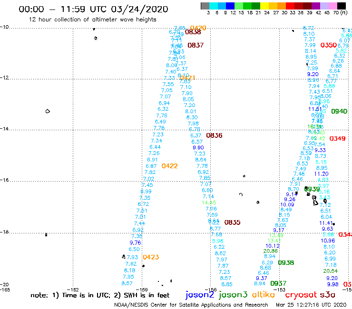Click the cyan wave height value '5.98'
Image resolution: width=352 pixels, height=309 pixels.
tap(218, 241)
